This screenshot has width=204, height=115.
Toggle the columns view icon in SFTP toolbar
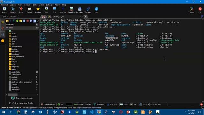34,21
